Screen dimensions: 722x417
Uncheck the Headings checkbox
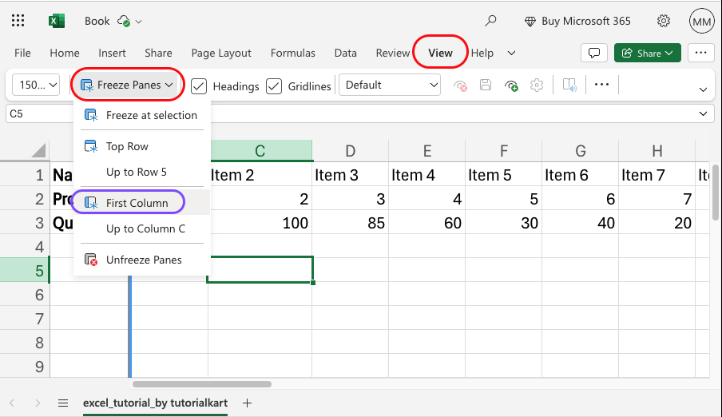(199, 86)
